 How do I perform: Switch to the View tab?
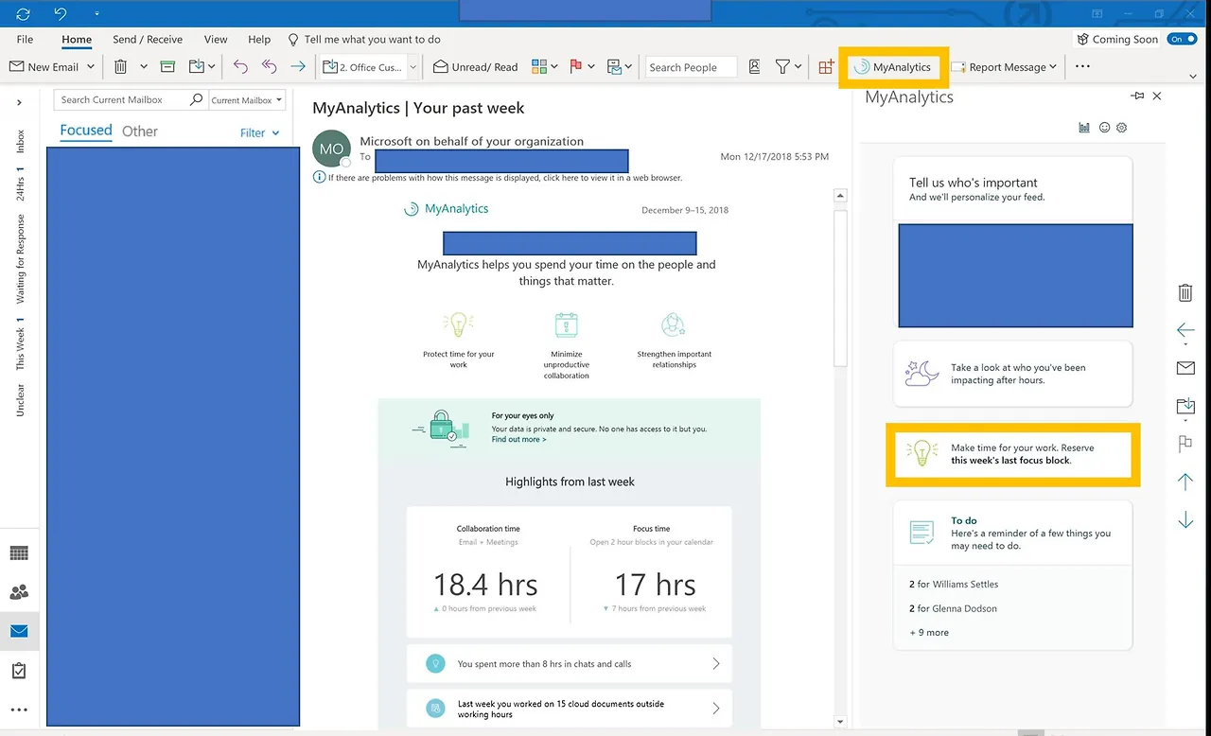click(x=216, y=40)
